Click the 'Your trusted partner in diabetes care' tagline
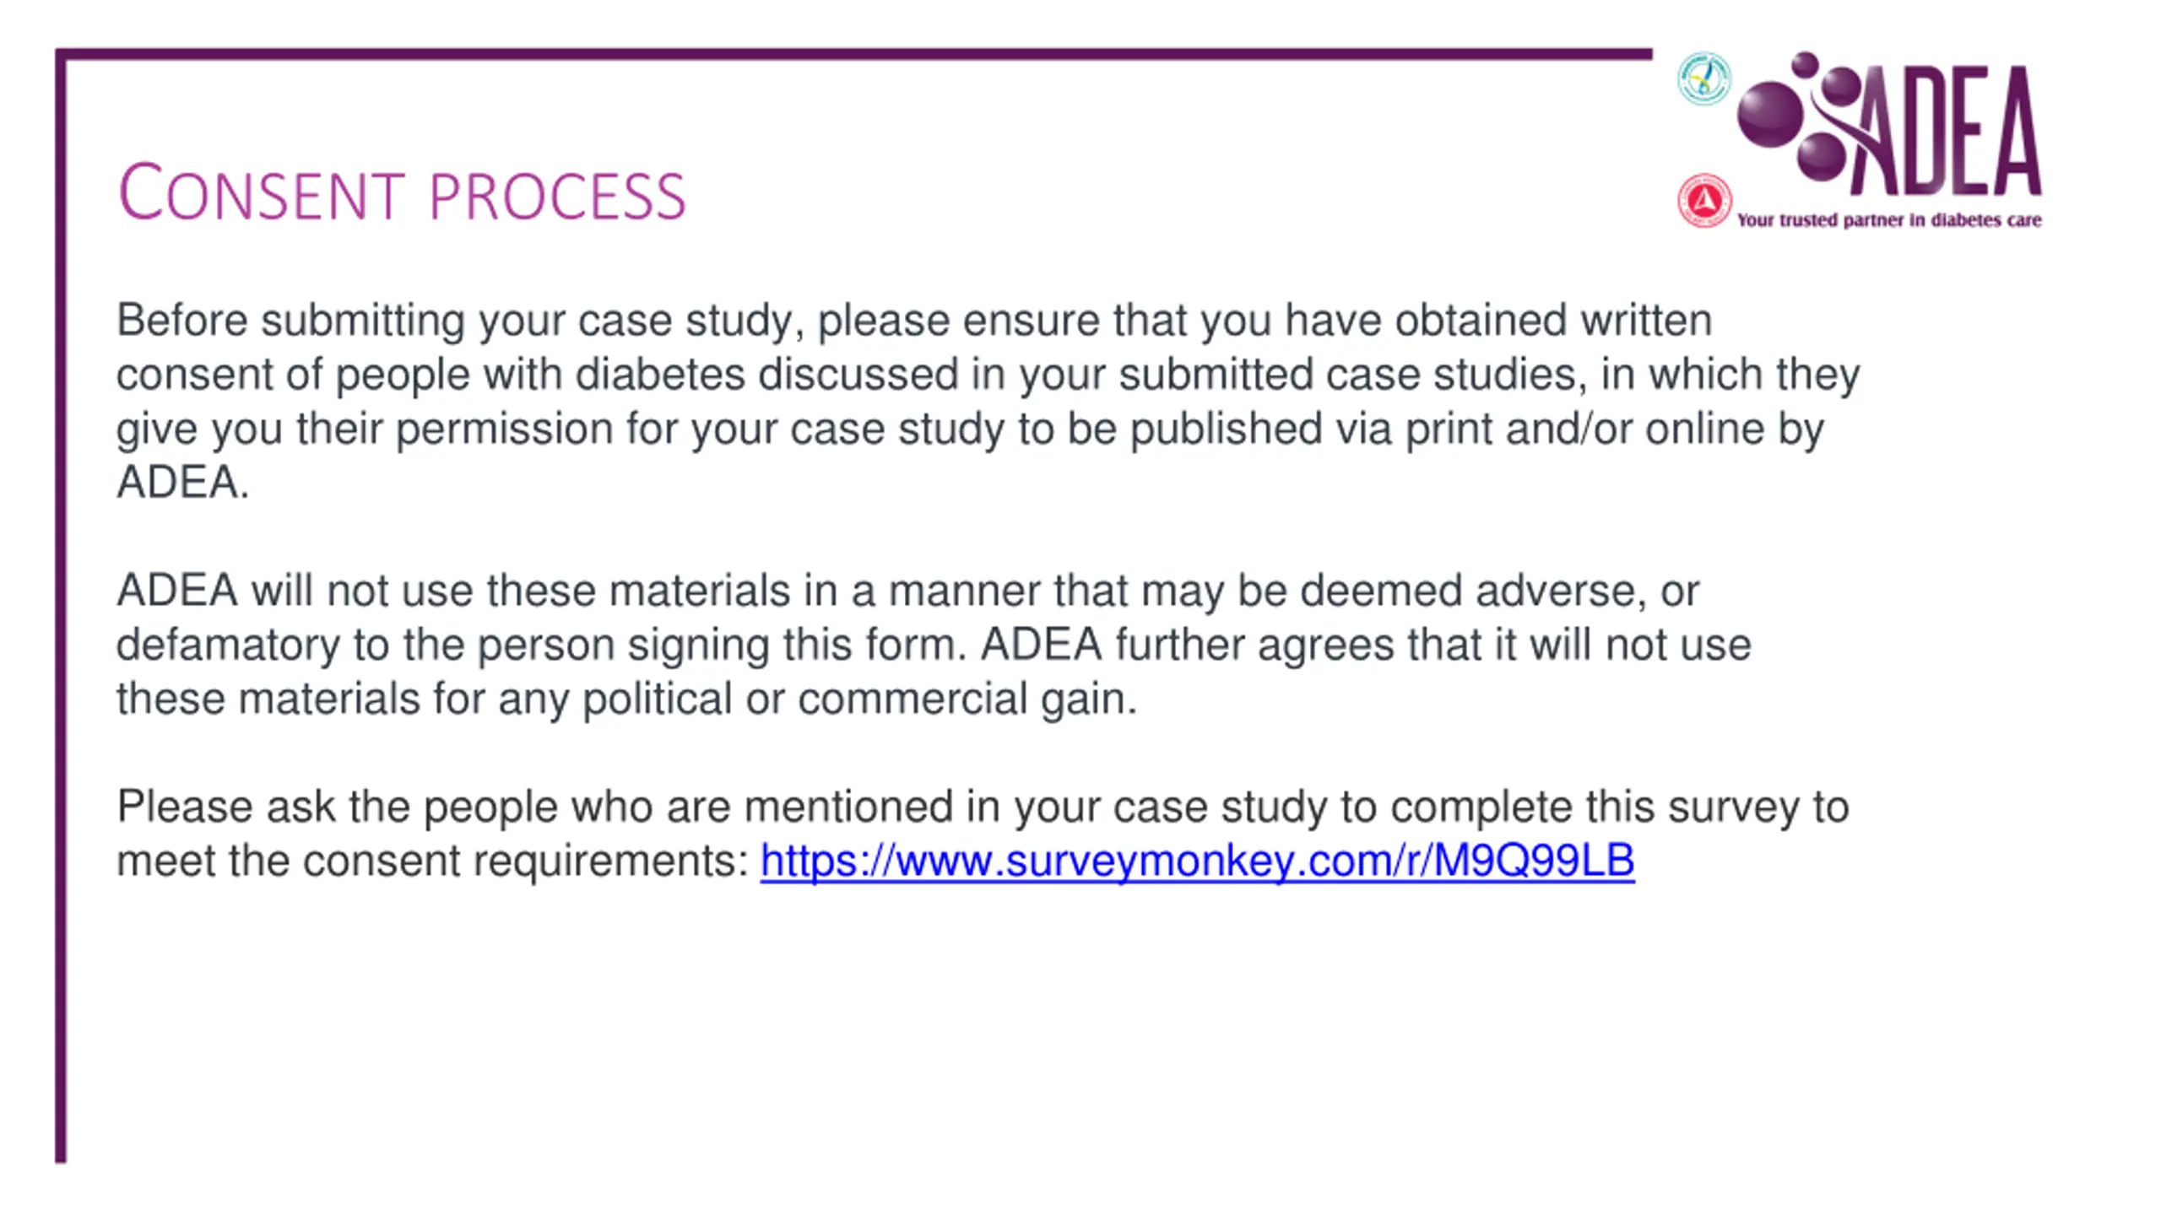Viewport: 2161px width, 1215px height. pyautogui.click(x=1889, y=220)
